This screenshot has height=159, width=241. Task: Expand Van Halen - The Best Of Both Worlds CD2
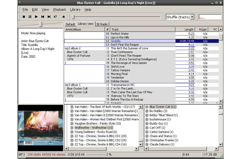pyautogui.click(x=72, y=107)
